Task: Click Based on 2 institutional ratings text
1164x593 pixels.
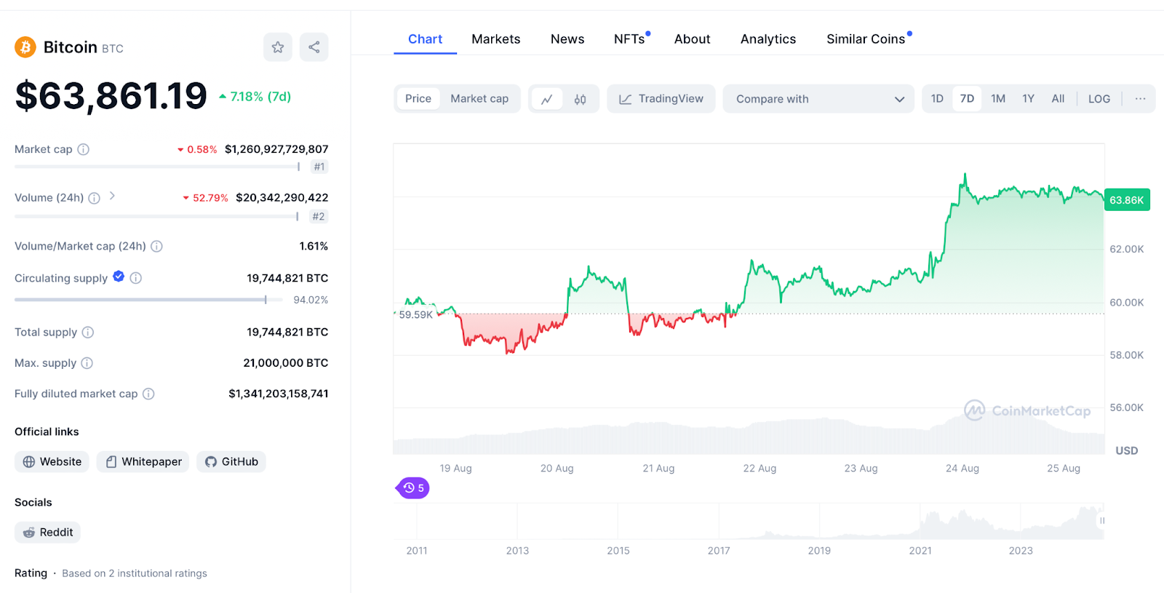Action: coord(135,573)
